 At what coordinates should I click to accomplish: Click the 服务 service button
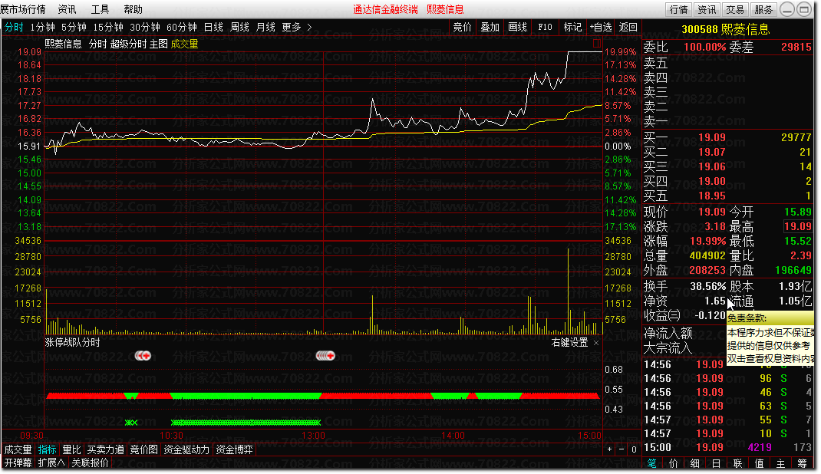point(763,9)
